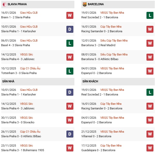
Task: Click the Barcelona club crest
Action: (85, 4)
